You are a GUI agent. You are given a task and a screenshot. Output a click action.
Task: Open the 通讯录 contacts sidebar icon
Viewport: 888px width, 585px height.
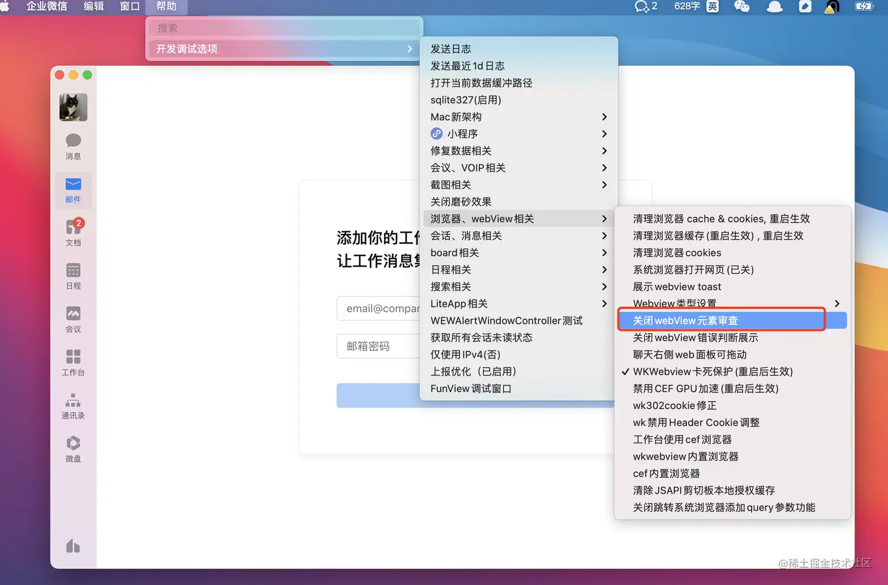click(x=73, y=405)
